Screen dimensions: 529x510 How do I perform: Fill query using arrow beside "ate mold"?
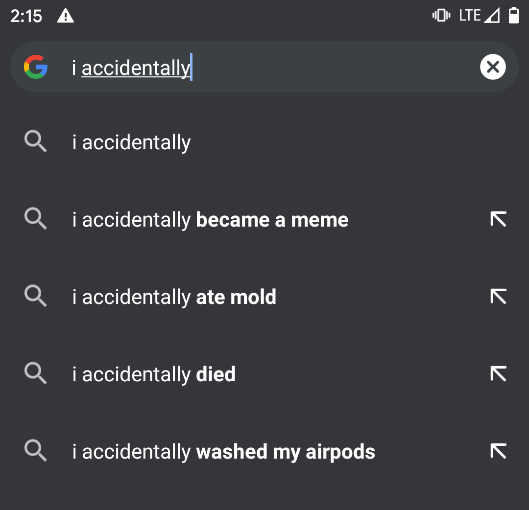[x=498, y=296]
